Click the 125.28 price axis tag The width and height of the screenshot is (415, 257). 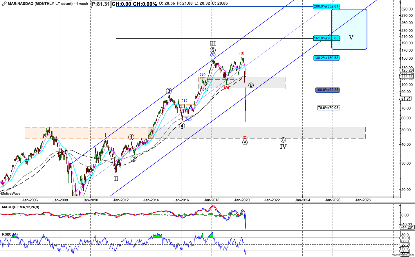point(407,70)
